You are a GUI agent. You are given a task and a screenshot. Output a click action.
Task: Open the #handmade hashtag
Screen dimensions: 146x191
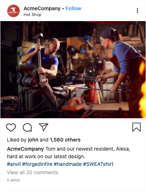[x=68, y=164]
